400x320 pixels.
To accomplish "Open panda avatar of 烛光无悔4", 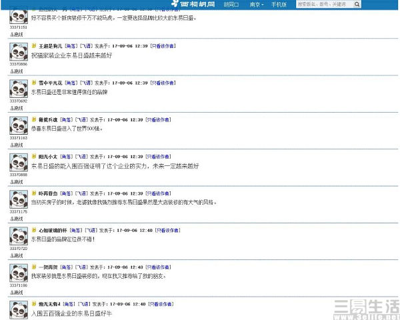I will [x=19, y=310].
